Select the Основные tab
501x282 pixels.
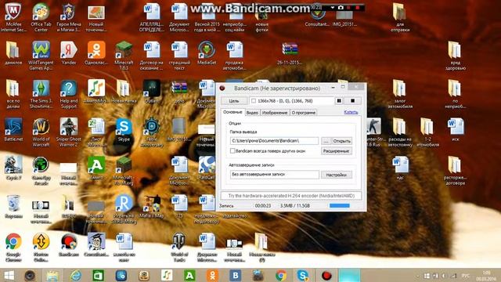(x=232, y=112)
